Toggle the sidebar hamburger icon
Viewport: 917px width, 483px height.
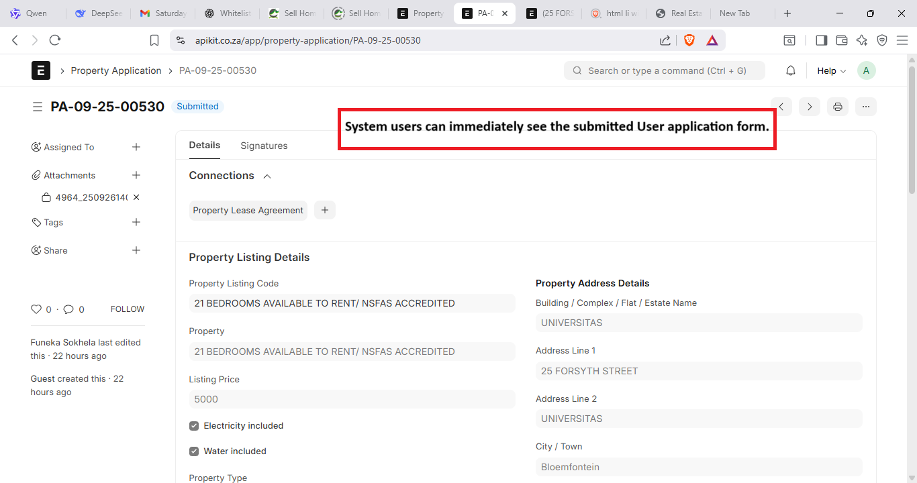[37, 107]
